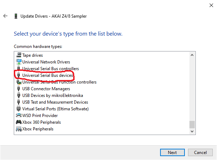
Task: Select Universal Serial Bus Function controllers
Action: 59,82
